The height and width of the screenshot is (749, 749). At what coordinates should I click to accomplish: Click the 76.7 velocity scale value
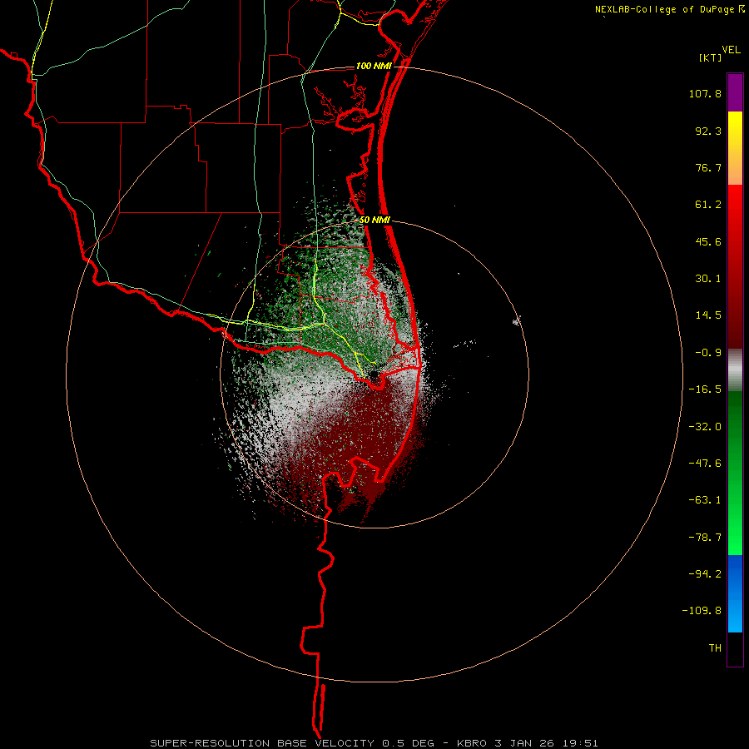[x=708, y=167]
